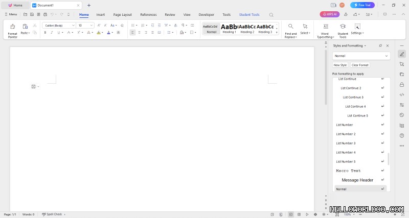Open the Page Layout tab

(122, 15)
